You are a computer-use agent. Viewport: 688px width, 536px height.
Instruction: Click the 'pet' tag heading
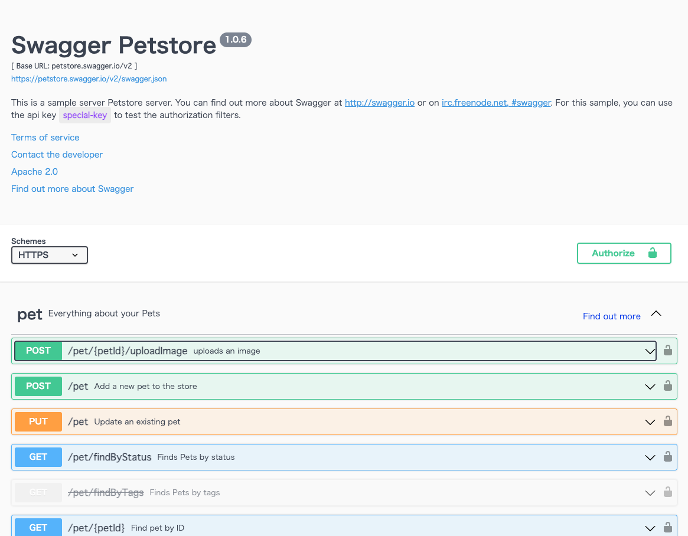coord(30,315)
